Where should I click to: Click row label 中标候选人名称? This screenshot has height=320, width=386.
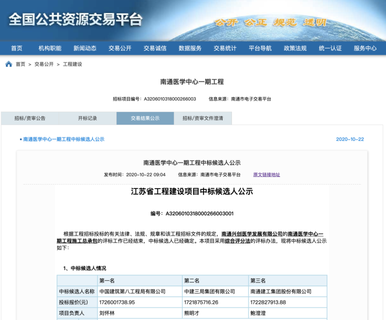(77, 291)
